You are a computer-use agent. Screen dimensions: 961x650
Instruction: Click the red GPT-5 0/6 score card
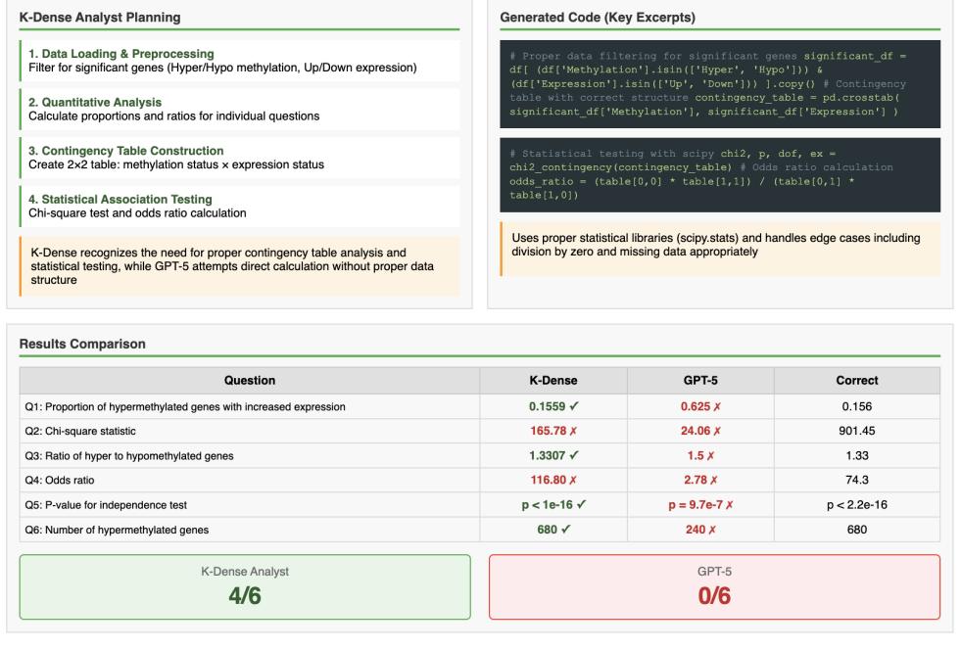714,587
